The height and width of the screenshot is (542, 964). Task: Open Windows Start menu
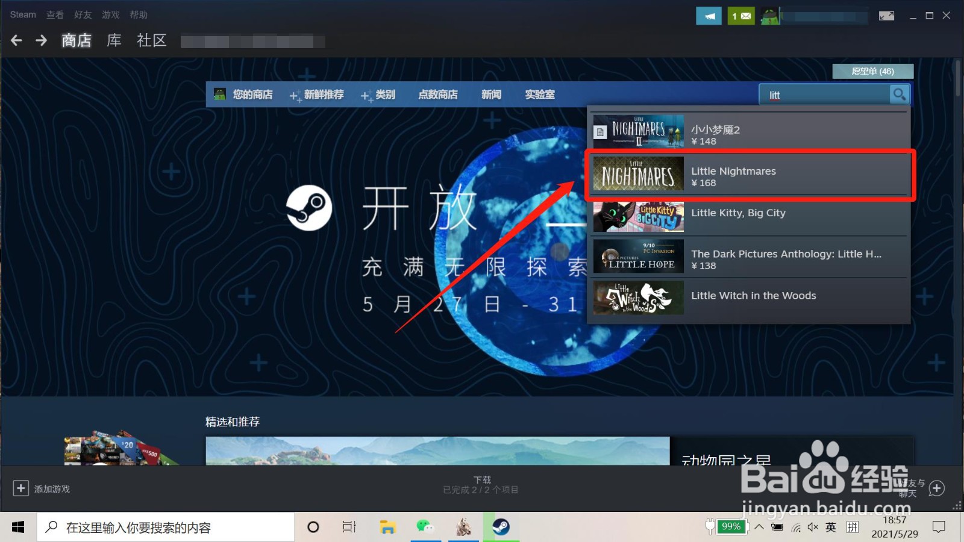click(x=18, y=528)
